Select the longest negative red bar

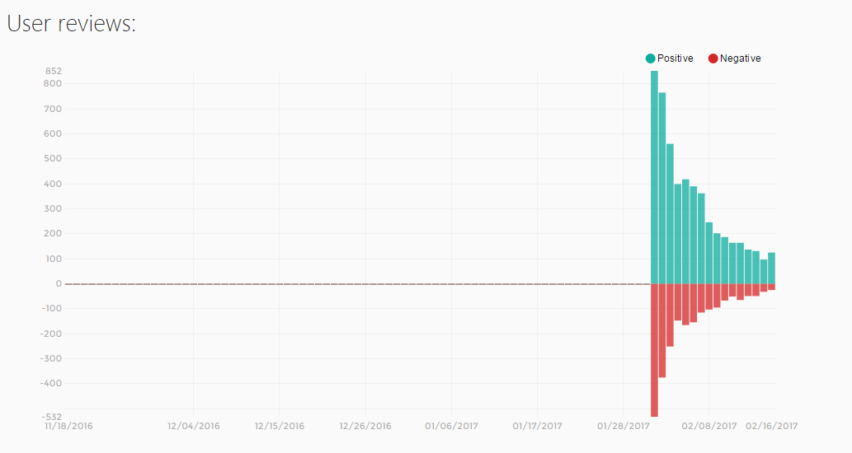pos(654,350)
